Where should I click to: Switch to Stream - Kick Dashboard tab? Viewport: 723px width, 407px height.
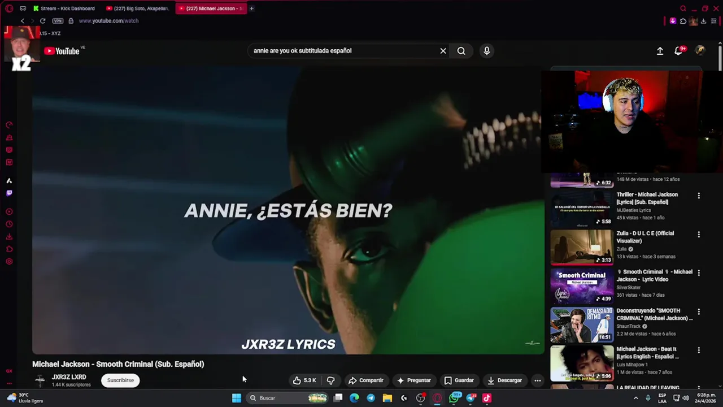tap(64, 8)
